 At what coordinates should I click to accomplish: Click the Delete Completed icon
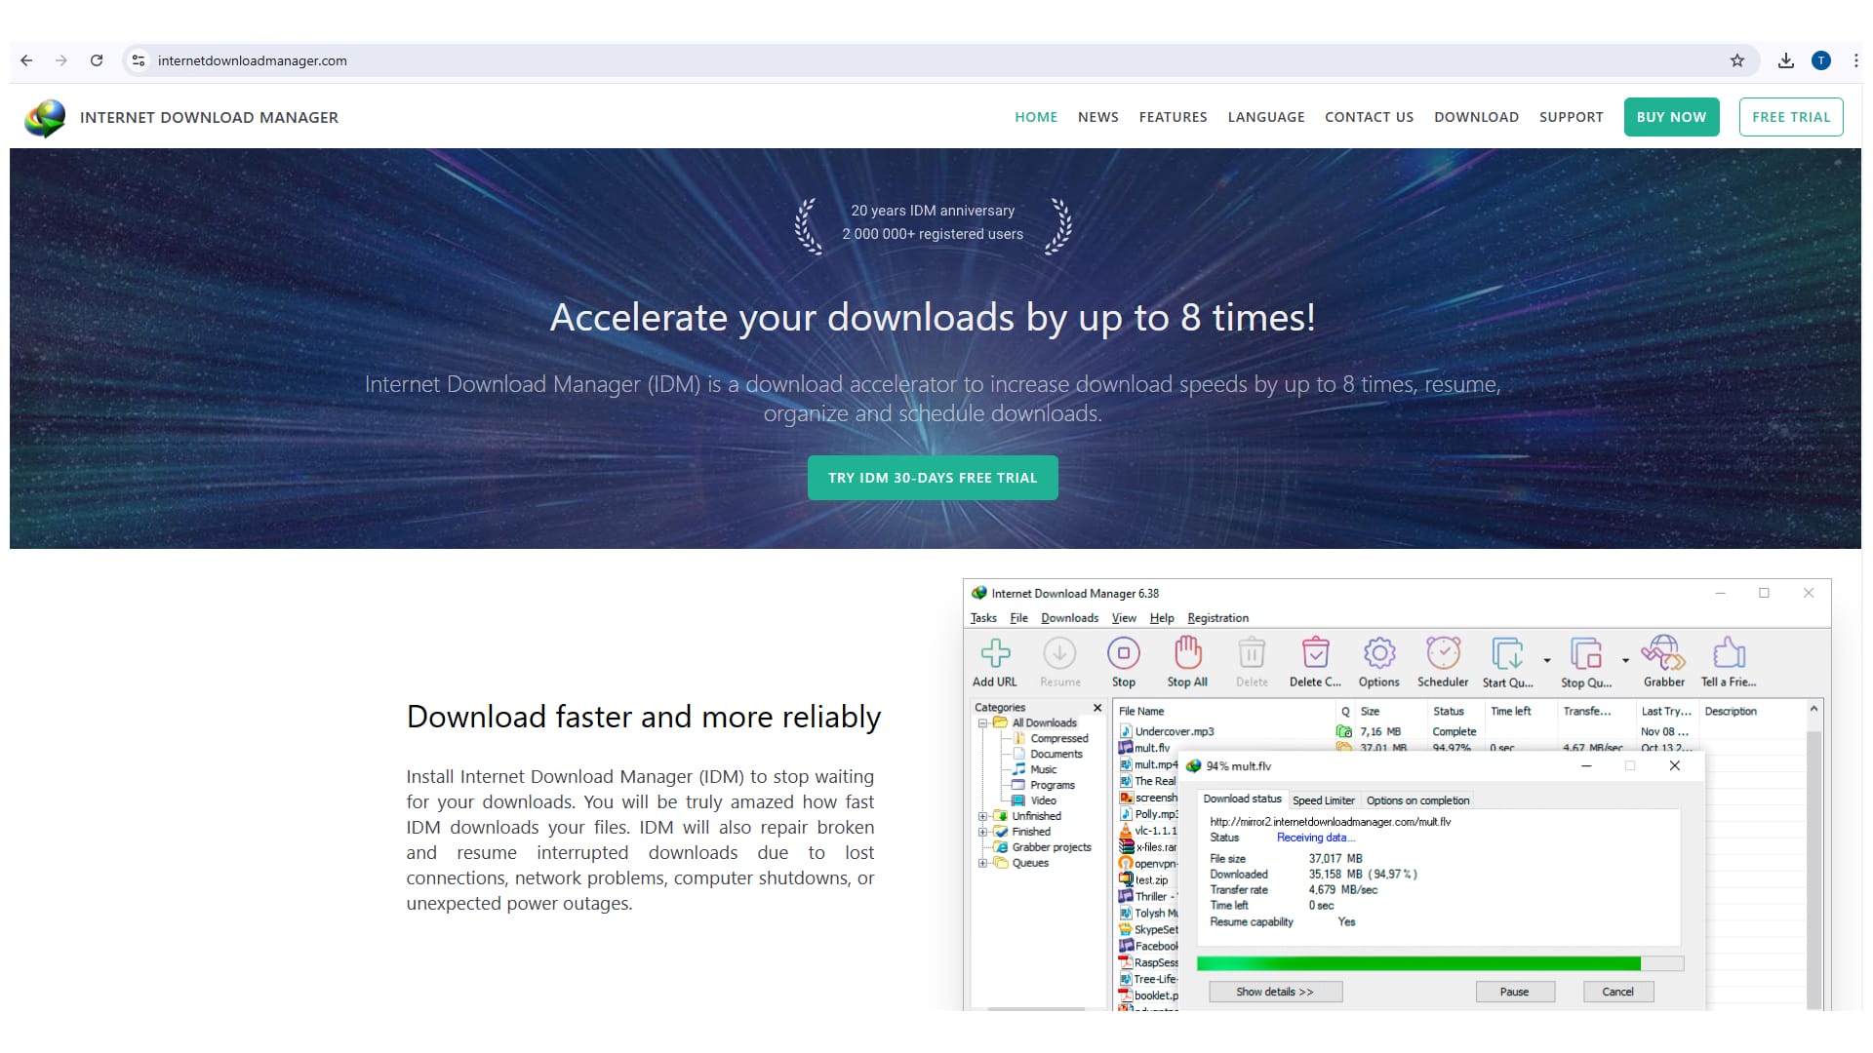[x=1315, y=652]
